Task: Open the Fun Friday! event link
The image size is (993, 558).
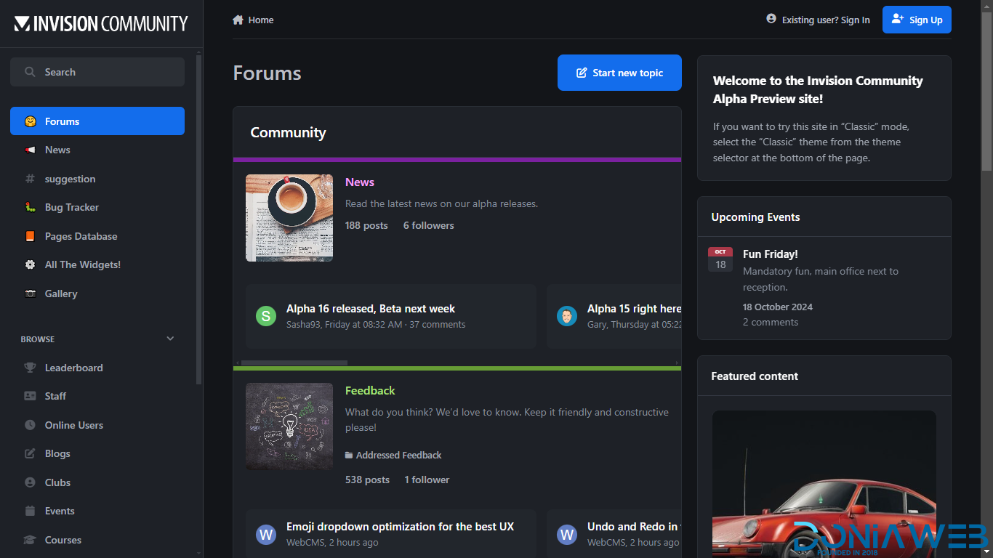Action: coord(771,254)
